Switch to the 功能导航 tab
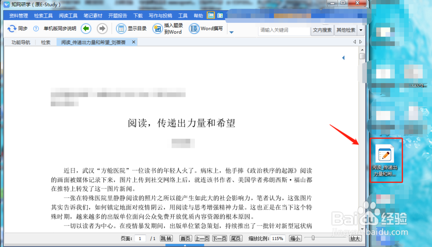Image resolution: width=432 pixels, height=247 pixels. point(21,42)
